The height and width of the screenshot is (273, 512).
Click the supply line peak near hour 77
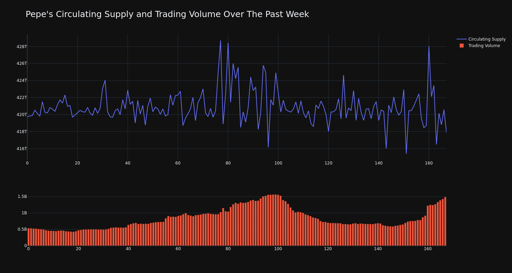click(x=221, y=41)
